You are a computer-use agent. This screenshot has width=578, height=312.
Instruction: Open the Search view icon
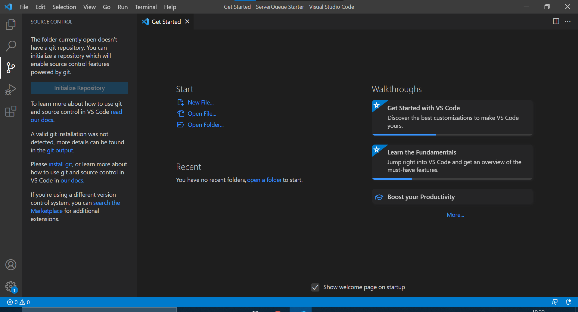(x=11, y=46)
